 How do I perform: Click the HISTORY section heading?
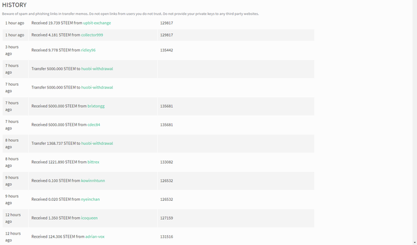click(14, 5)
